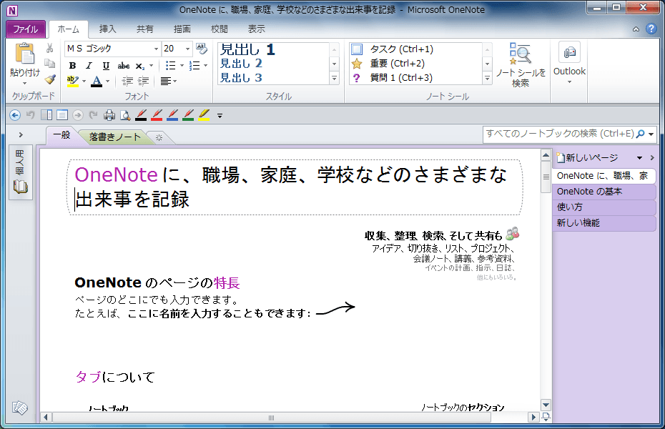Screen dimensions: 665x429
Task: Click the notebook search field
Action: point(560,134)
